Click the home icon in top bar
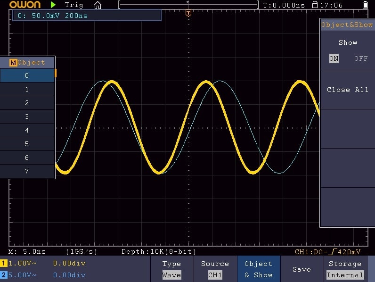This screenshot has width=375, height=282. [98, 5]
